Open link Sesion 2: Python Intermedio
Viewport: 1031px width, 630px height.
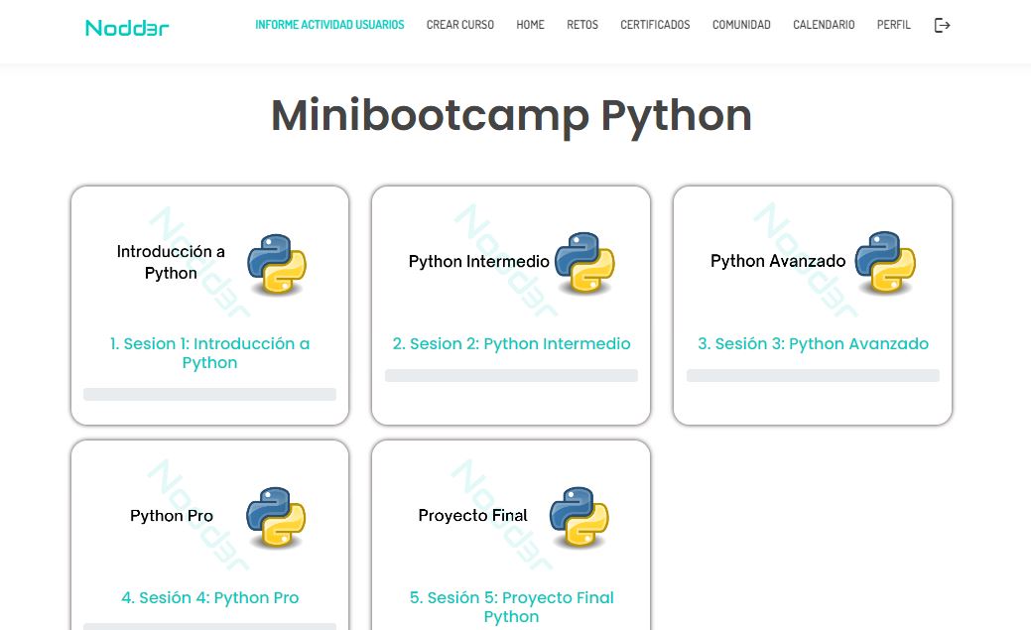pos(511,344)
